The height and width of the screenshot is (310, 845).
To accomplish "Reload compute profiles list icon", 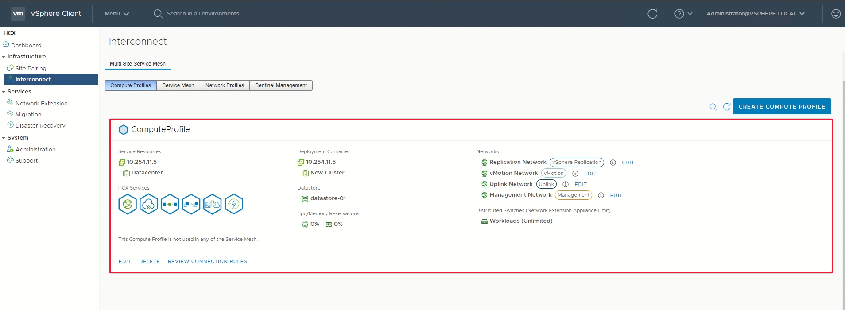I will coord(727,107).
